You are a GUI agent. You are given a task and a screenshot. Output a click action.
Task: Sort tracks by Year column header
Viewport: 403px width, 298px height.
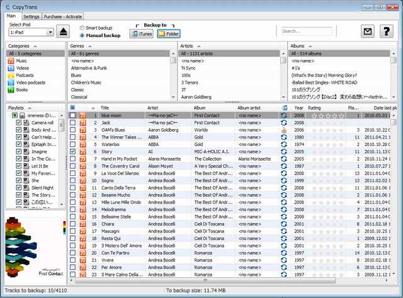(298, 108)
